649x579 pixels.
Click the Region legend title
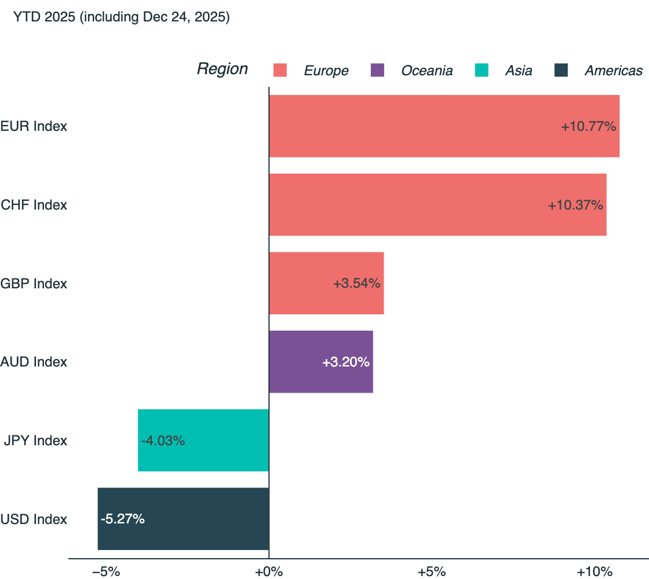(x=223, y=69)
